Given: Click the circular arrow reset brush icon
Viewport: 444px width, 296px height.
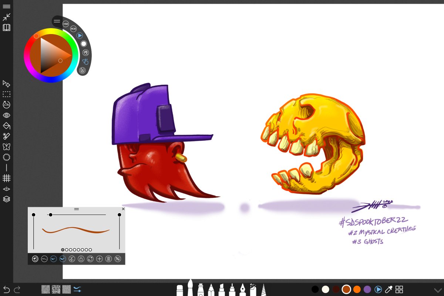Looking at the screenshot, I should click(x=35, y=259).
